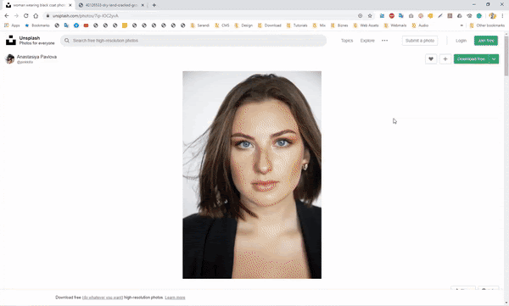The height and width of the screenshot is (306, 509).
Task: Open the Explore menu item
Action: pyautogui.click(x=367, y=41)
